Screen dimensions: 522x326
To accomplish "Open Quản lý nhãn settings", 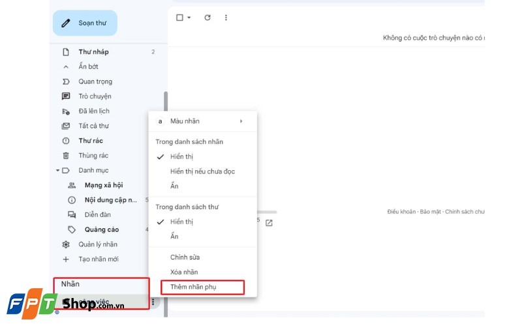I will [98, 244].
